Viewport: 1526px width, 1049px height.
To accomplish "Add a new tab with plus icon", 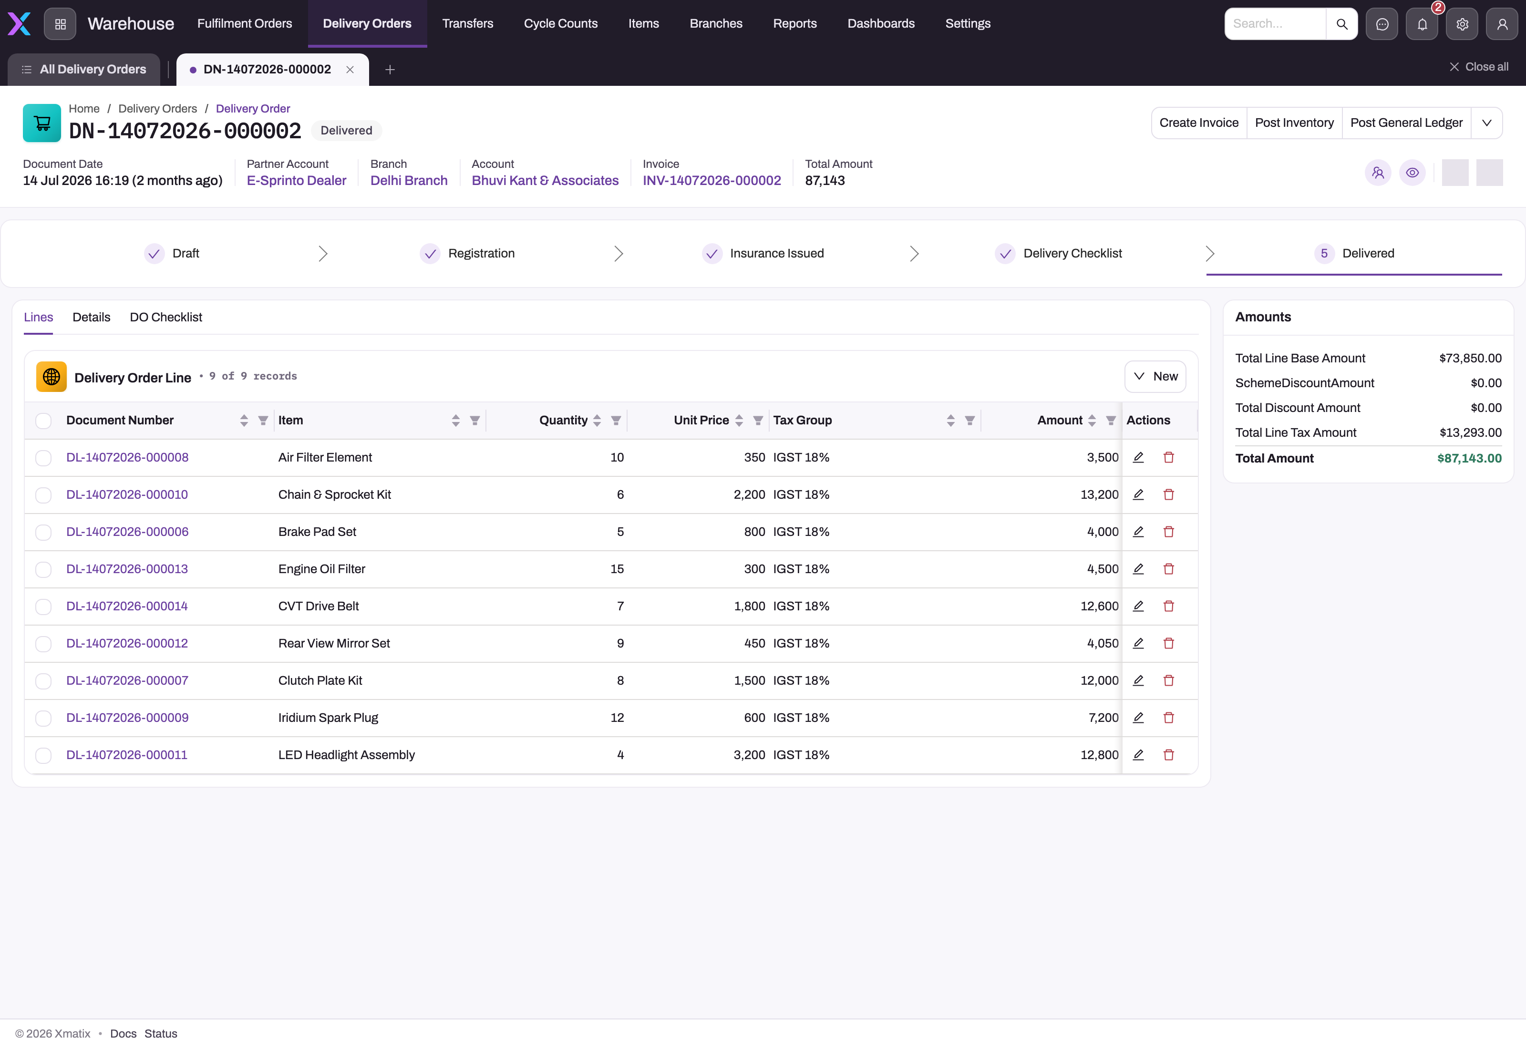I will [x=390, y=70].
